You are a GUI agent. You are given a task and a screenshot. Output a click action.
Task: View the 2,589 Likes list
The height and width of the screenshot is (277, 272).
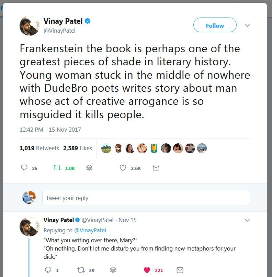(x=78, y=148)
